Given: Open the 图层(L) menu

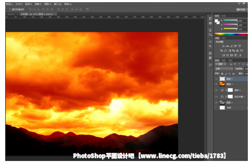Looking at the screenshot, I should click(9, 4).
